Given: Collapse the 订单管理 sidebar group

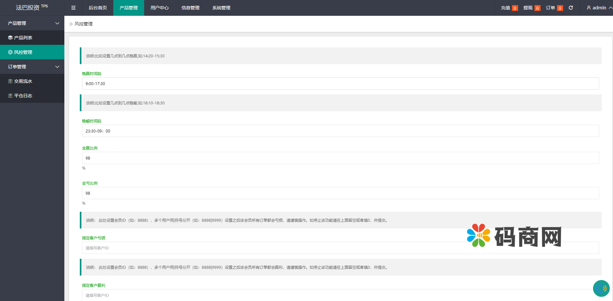Looking at the screenshot, I should 57,67.
